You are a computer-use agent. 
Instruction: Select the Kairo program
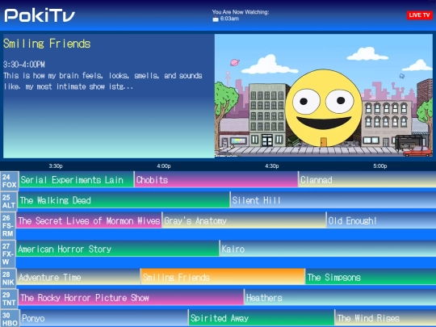[x=328, y=249]
